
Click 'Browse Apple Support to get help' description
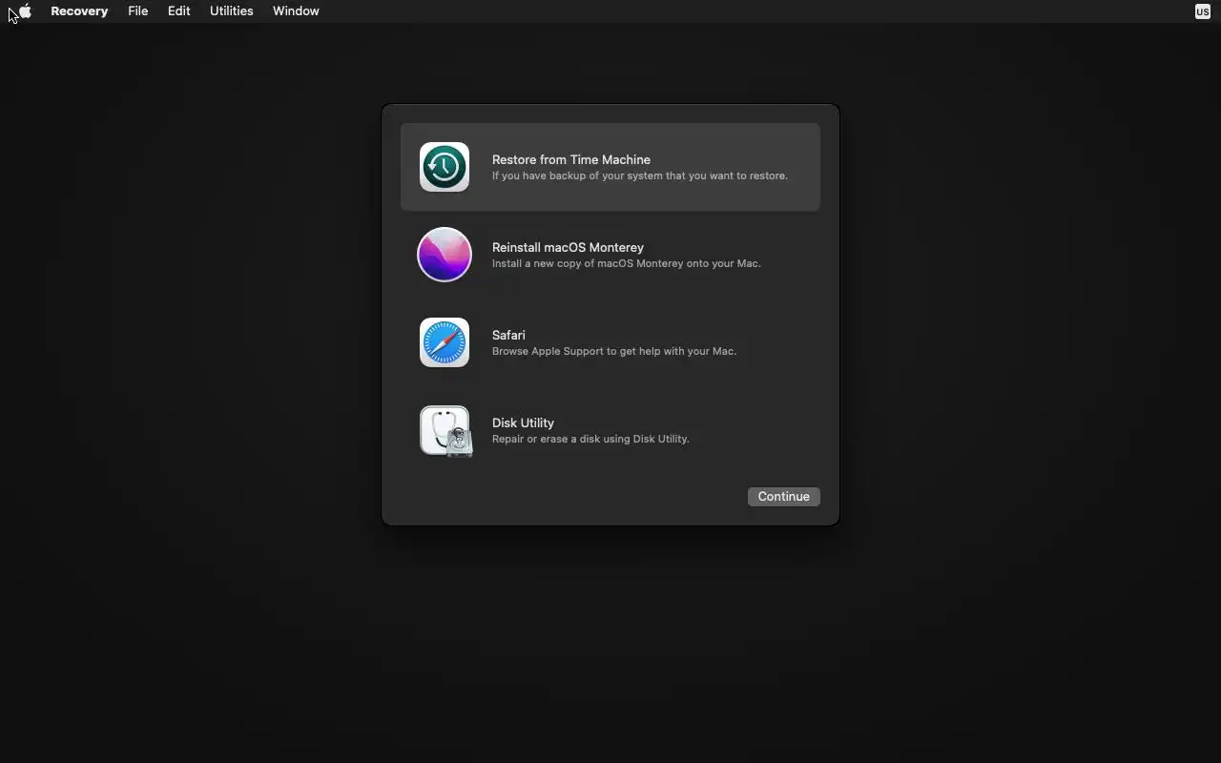pyautogui.click(x=614, y=351)
